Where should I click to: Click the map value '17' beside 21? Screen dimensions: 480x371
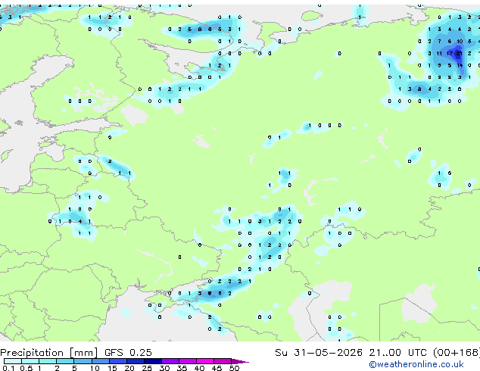450,53
